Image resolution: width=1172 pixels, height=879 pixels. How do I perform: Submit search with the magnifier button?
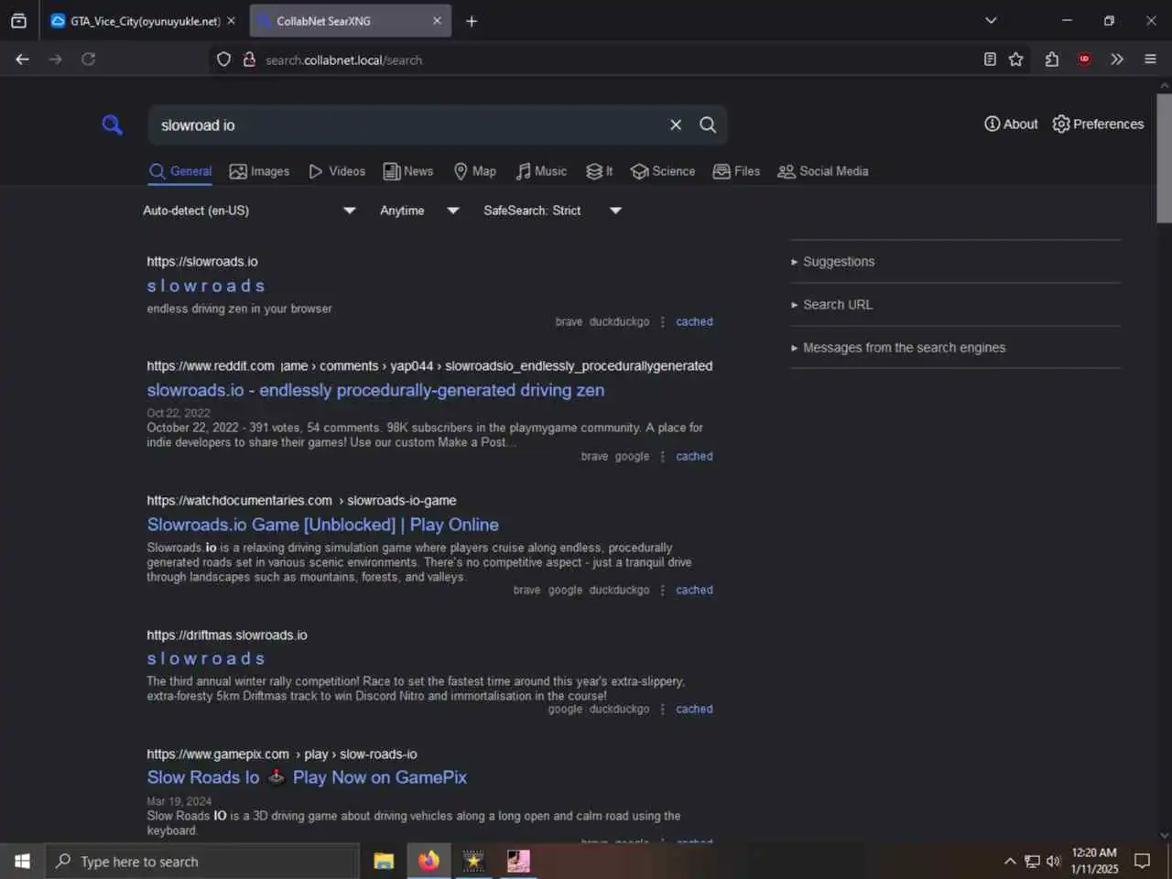point(708,125)
